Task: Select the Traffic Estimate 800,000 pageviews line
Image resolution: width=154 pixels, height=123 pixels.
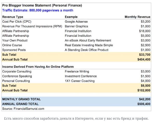Action: pyautogui.click(x=38, y=10)
